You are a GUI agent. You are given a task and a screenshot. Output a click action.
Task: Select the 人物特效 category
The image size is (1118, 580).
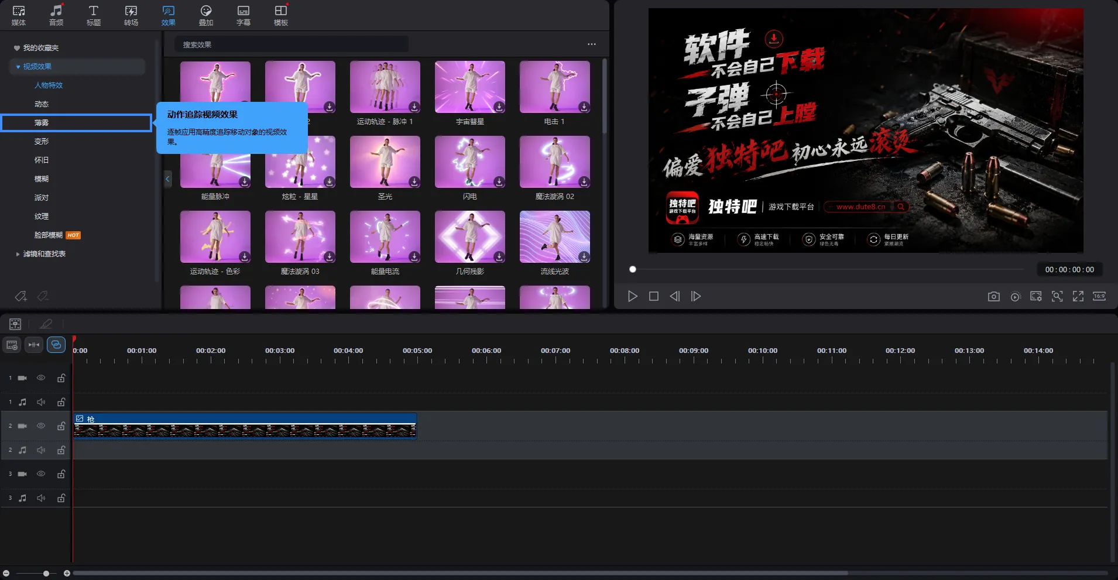click(x=49, y=85)
